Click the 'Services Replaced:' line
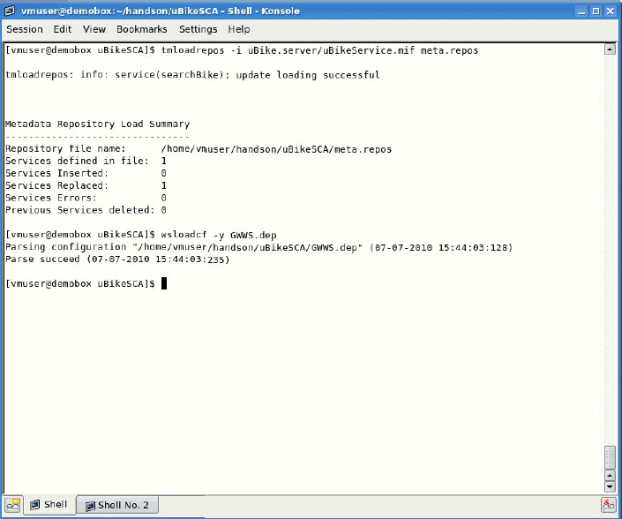Image resolution: width=622 pixels, height=519 pixels. point(86,185)
